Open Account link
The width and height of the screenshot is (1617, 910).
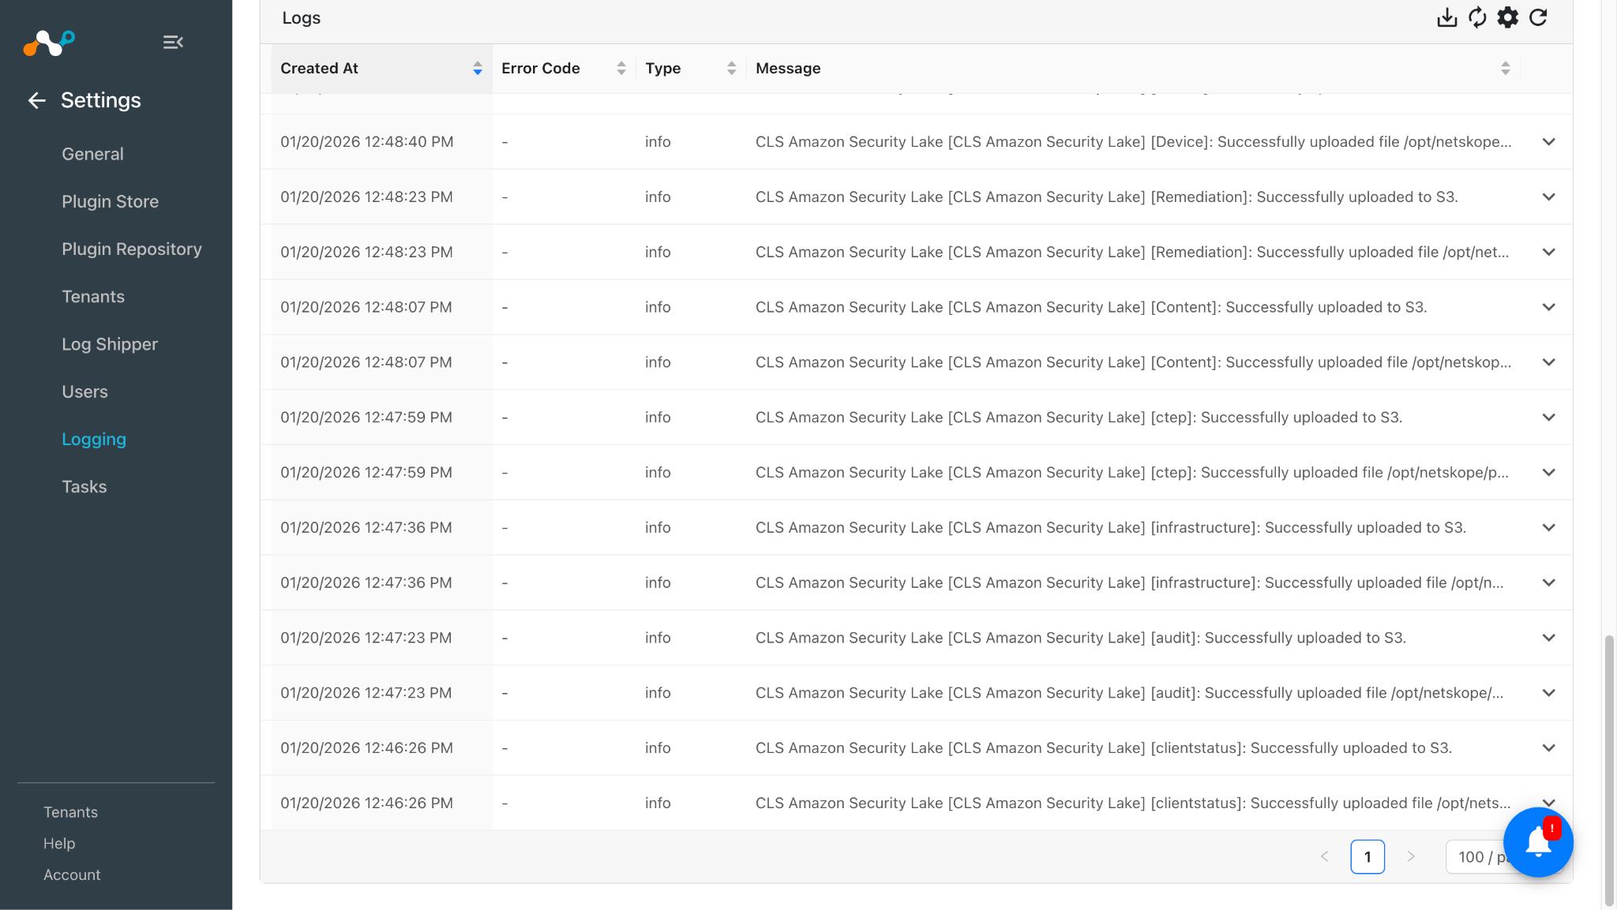(x=72, y=875)
